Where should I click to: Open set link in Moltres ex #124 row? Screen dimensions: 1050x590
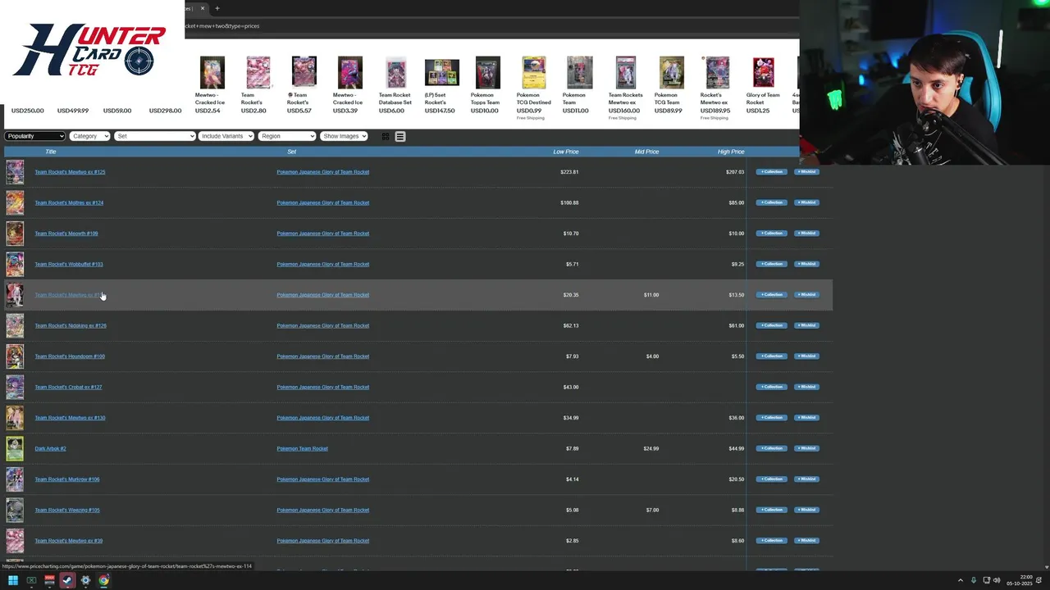pyautogui.click(x=322, y=202)
